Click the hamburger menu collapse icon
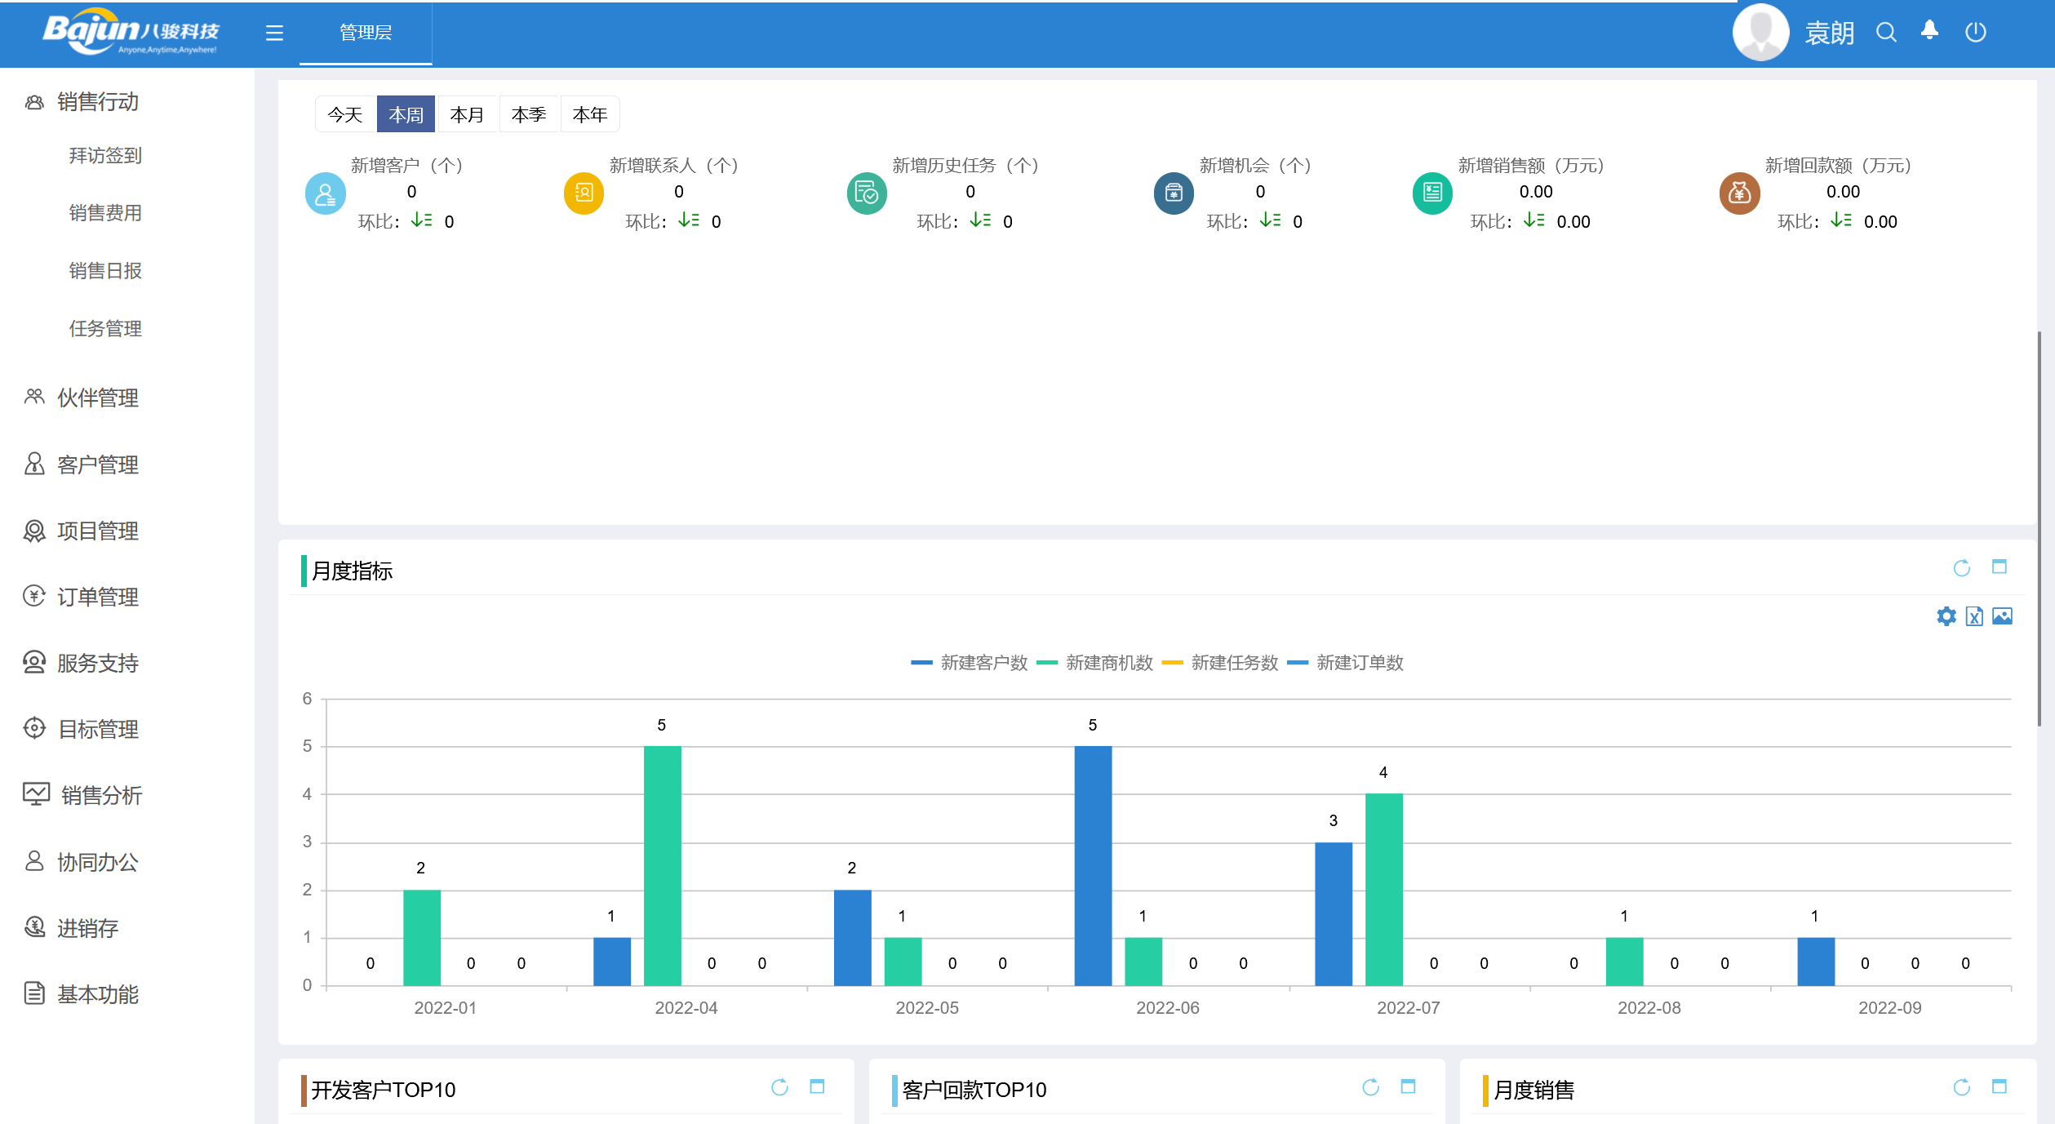2055x1124 pixels. click(274, 33)
